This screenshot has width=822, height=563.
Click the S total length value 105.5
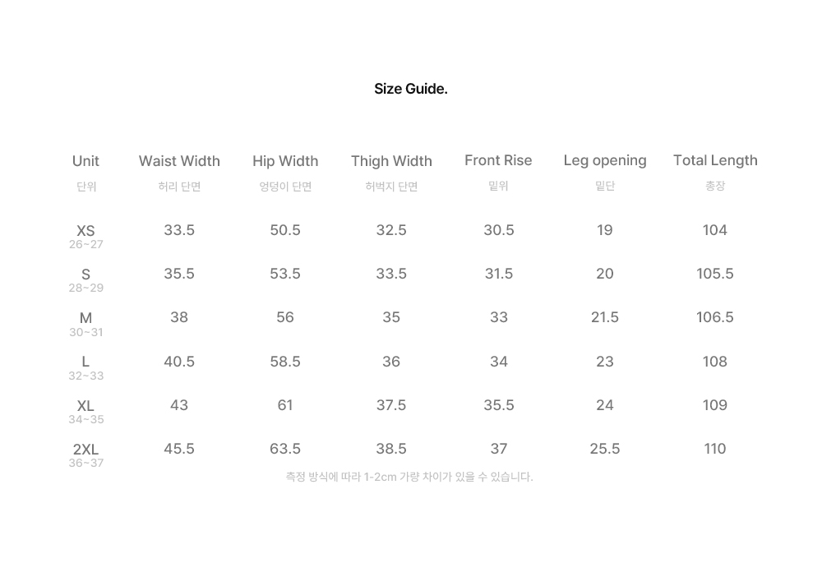tap(715, 274)
